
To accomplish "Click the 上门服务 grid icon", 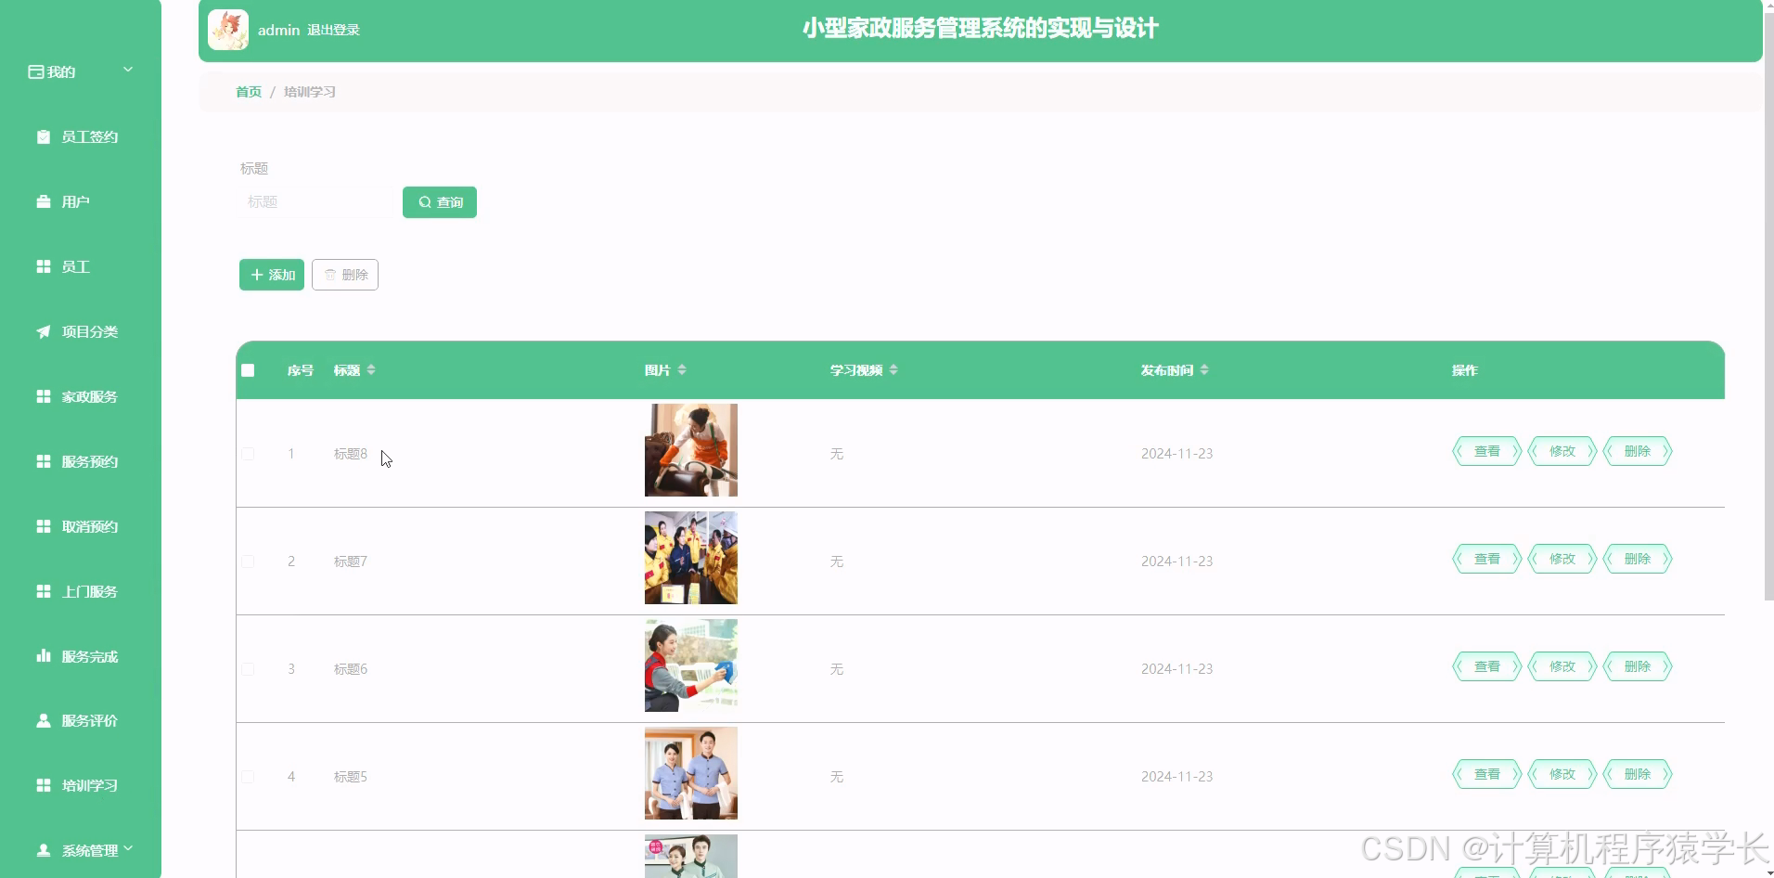I will coord(44,591).
